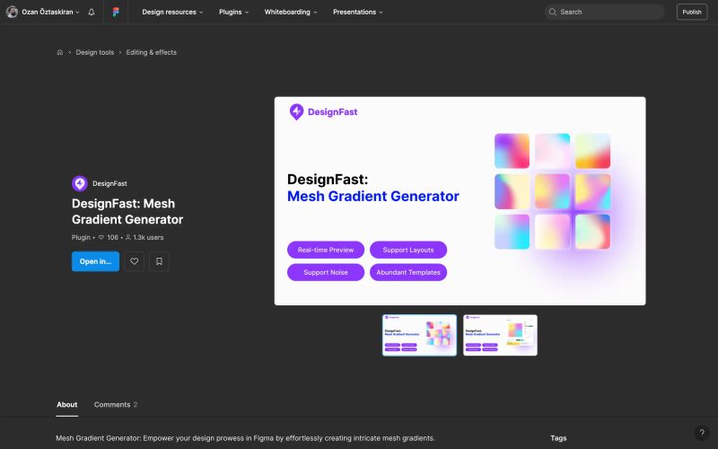Click the 1.3k users count
718x449 pixels.
coord(144,237)
